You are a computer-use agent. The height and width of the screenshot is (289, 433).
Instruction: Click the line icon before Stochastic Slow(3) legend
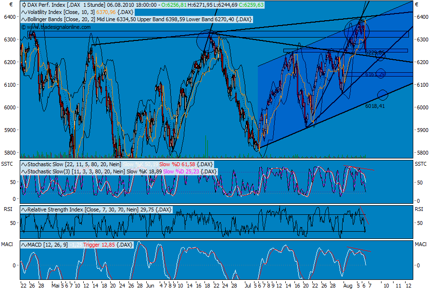(24, 172)
